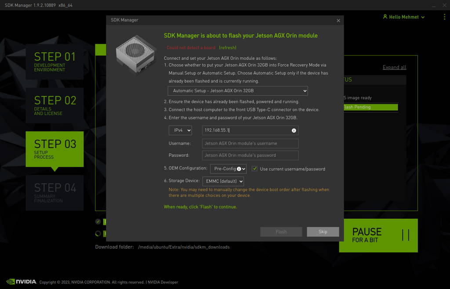The width and height of the screenshot is (450, 289).
Task: Open the OEM Configuration Pre-Config dropdown
Action: tap(228, 169)
